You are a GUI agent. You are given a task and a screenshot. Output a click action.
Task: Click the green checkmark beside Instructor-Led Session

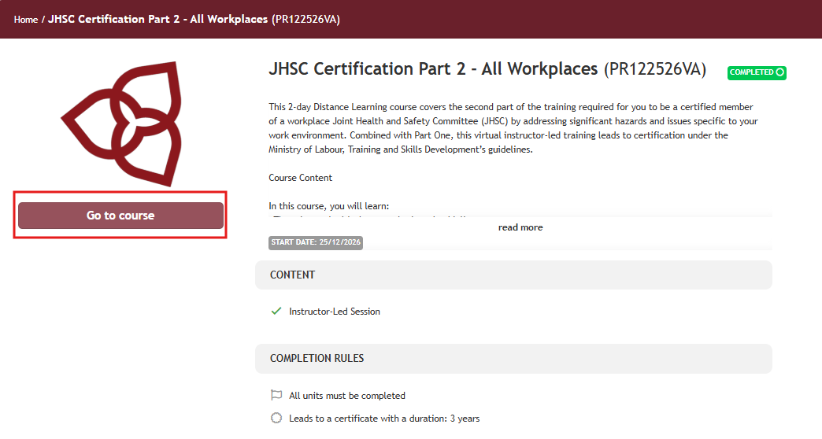pos(276,312)
